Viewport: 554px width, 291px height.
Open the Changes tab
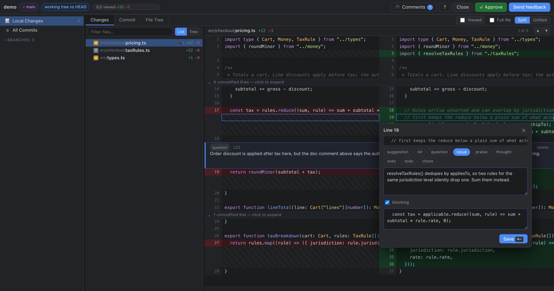tap(99, 20)
